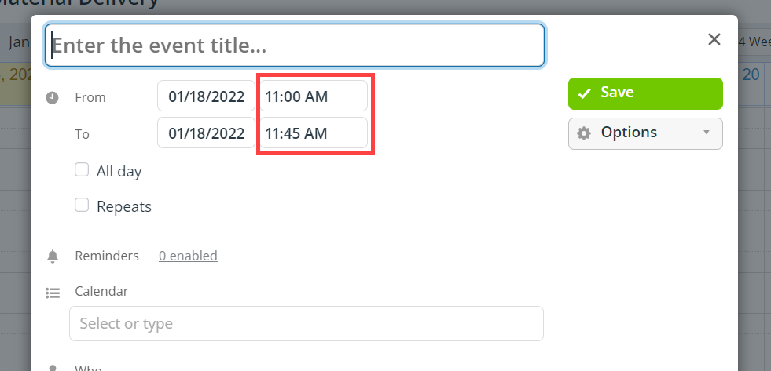Save the new event
Image resolution: width=771 pixels, height=371 pixels.
point(645,93)
